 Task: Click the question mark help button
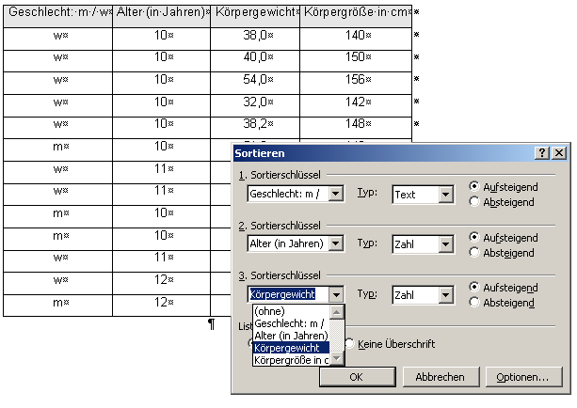click(x=543, y=152)
